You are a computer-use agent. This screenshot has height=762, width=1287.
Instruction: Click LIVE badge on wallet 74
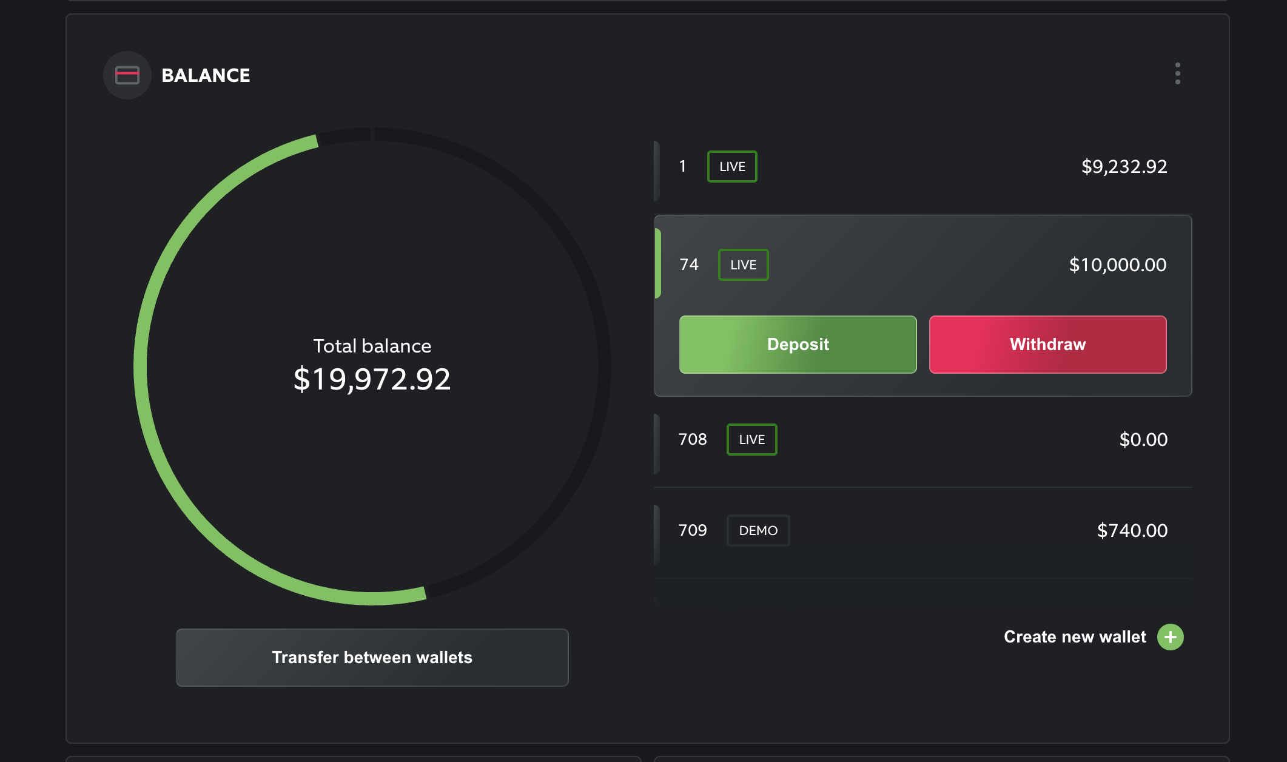coord(743,265)
